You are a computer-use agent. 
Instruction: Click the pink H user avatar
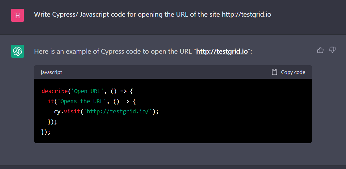pyautogui.click(x=17, y=15)
